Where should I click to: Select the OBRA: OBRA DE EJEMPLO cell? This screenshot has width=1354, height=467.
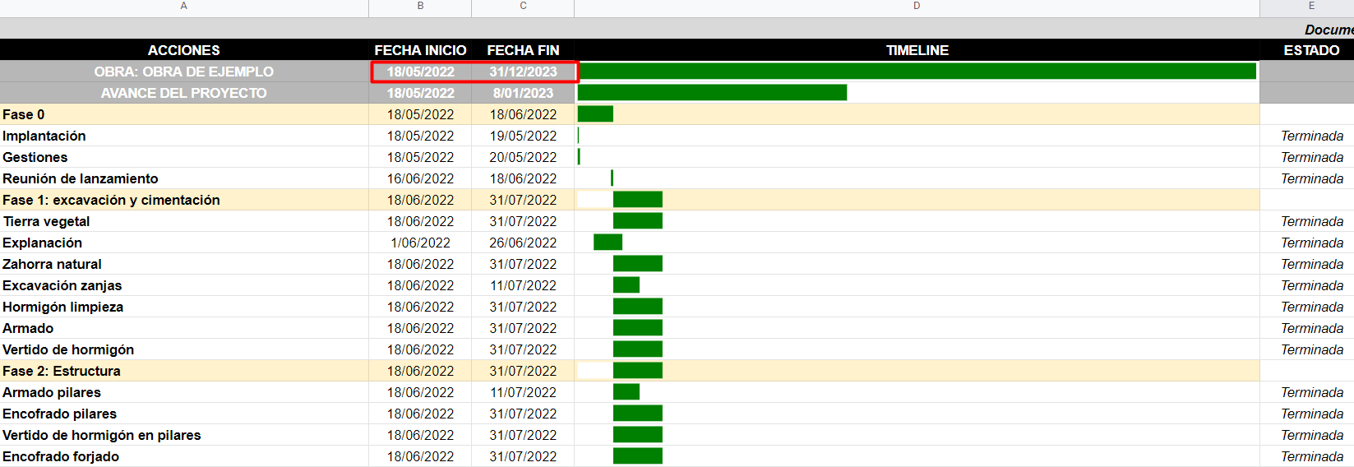[x=184, y=72]
